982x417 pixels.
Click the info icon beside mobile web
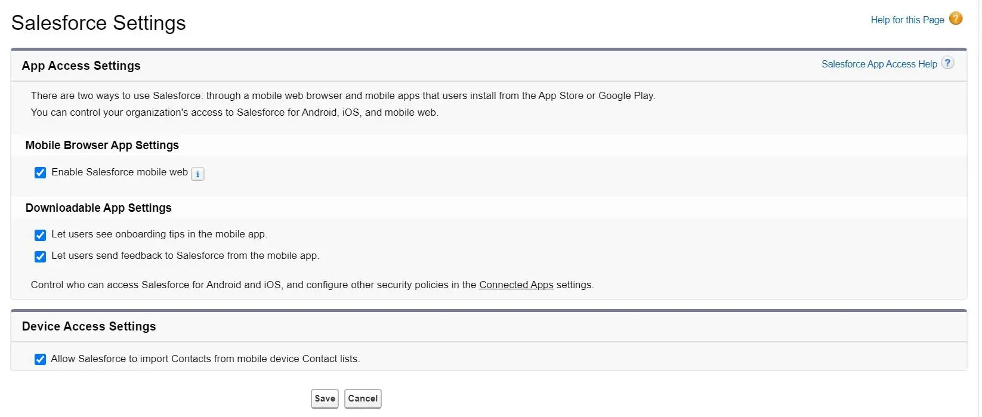tap(197, 174)
